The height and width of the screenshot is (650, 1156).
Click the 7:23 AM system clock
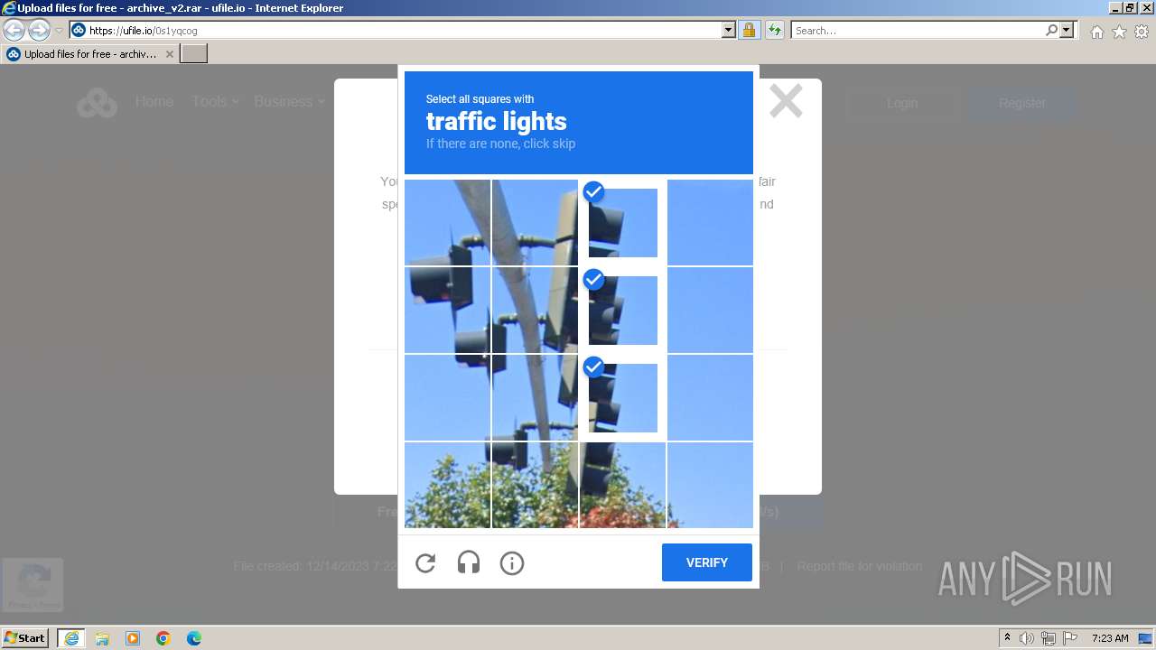(1110, 638)
